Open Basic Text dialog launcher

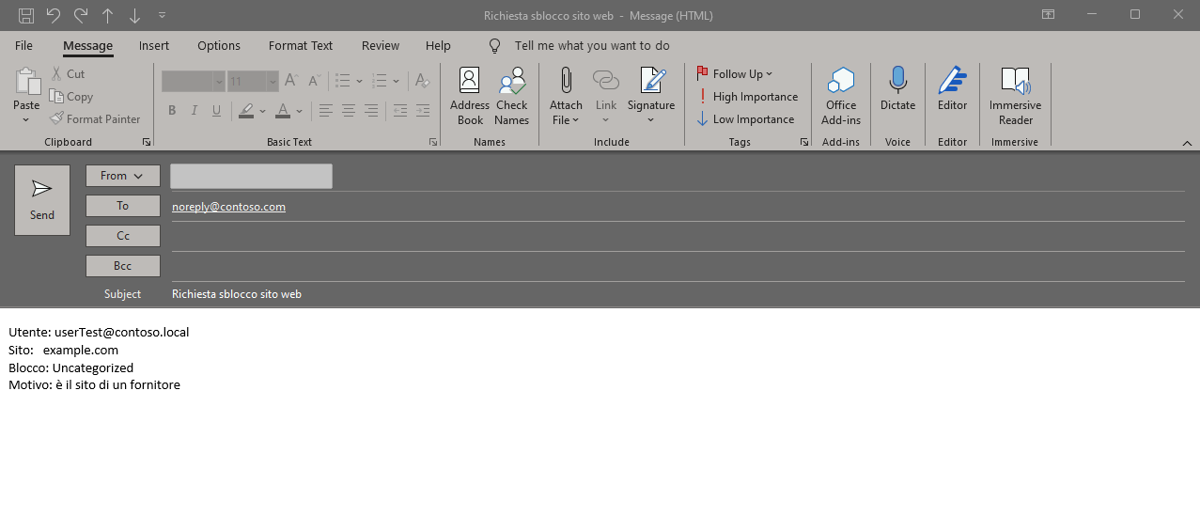point(433,142)
